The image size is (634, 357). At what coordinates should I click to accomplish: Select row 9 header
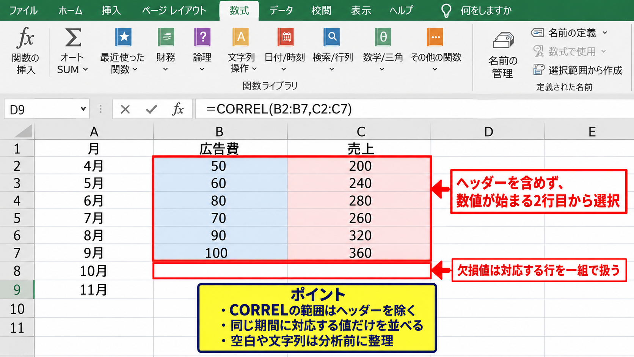coord(17,290)
